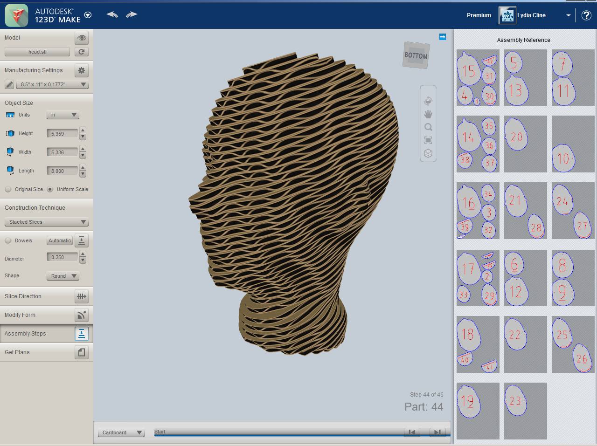Expand the Construction Technique Stacked Slices dropdown
597x446 pixels.
click(x=46, y=222)
